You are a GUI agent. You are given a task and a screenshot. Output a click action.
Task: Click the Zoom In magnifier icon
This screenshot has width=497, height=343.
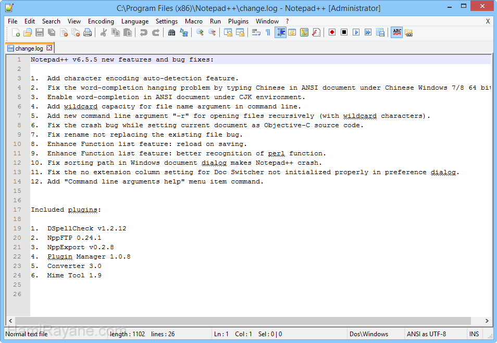click(x=200, y=32)
